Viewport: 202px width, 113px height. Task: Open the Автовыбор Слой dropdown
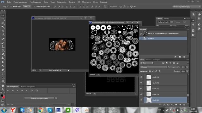[27, 7]
